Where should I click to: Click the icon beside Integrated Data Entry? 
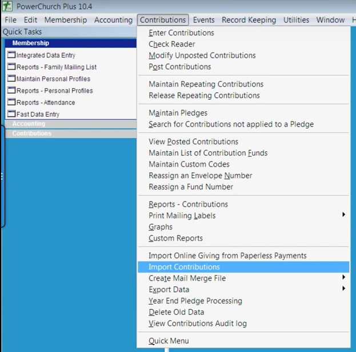[11, 55]
